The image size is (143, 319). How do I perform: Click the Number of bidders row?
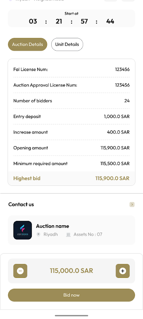click(x=71, y=101)
